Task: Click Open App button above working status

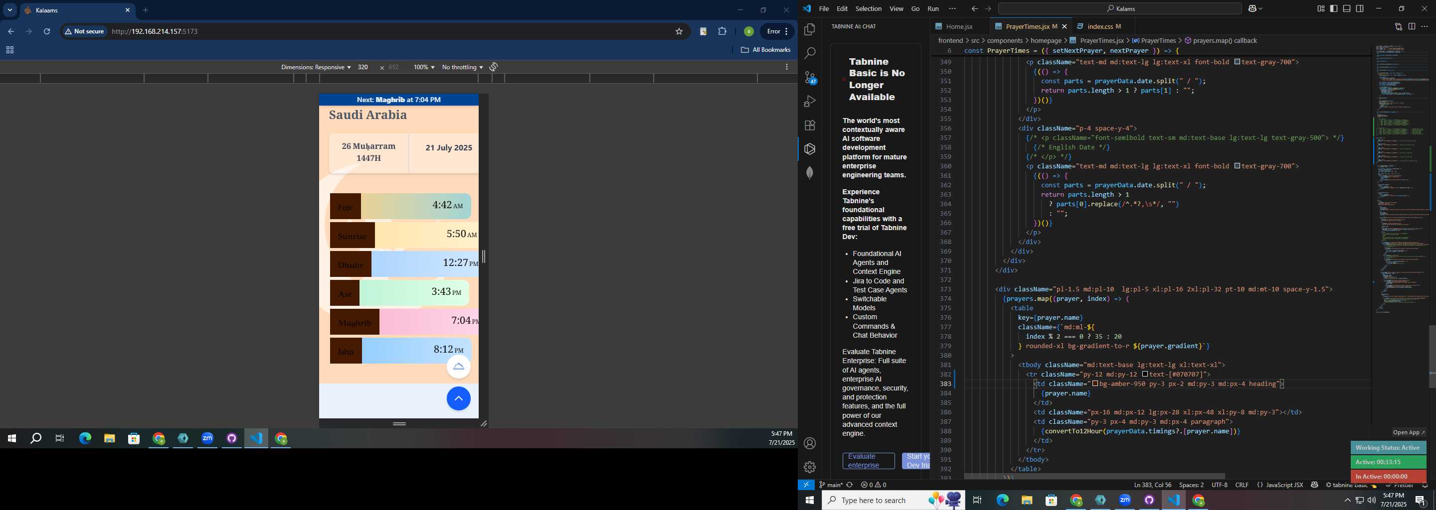Action: click(x=1409, y=433)
